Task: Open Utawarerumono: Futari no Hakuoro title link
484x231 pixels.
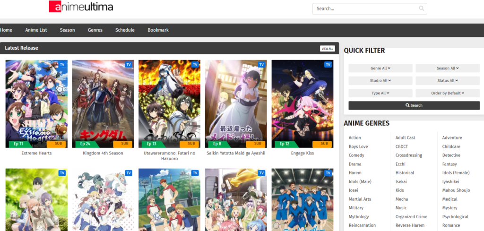Action: pyautogui.click(x=169, y=156)
